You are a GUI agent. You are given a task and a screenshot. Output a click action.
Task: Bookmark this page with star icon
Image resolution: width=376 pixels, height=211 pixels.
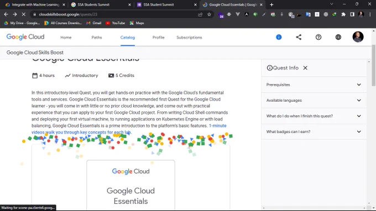pyautogui.click(x=209, y=14)
